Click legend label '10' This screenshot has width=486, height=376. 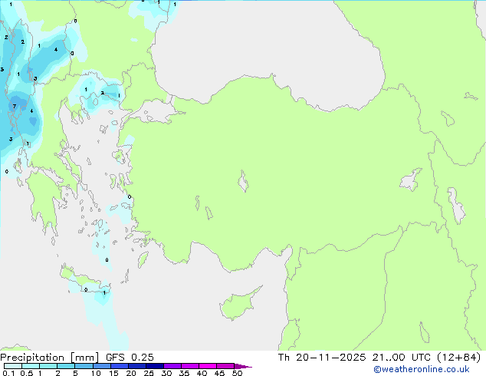[x=96, y=373]
